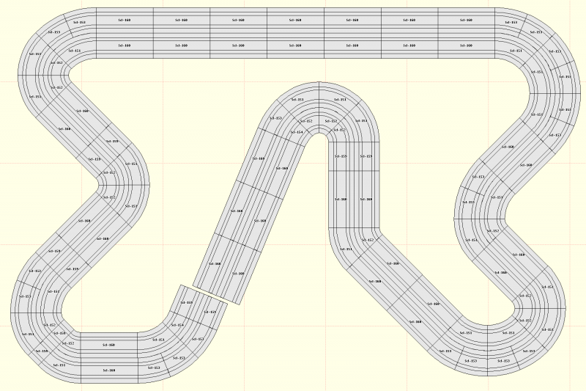The height and width of the screenshot is (391, 586).
Task: Select the lower Scl-160 of the bottom-left short straight
Action: [x=108, y=370]
